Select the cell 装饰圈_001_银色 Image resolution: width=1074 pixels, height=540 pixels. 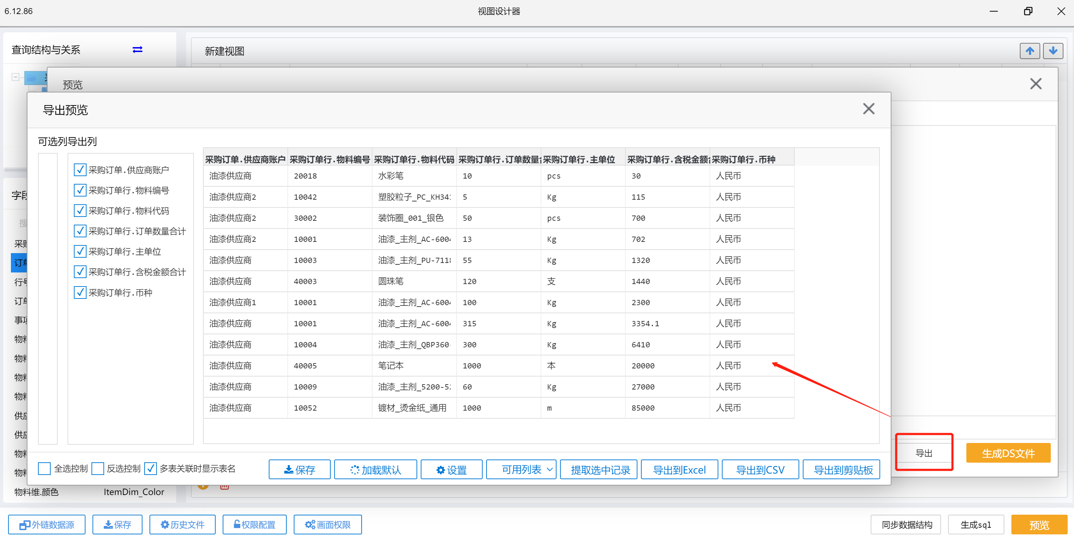coord(414,218)
